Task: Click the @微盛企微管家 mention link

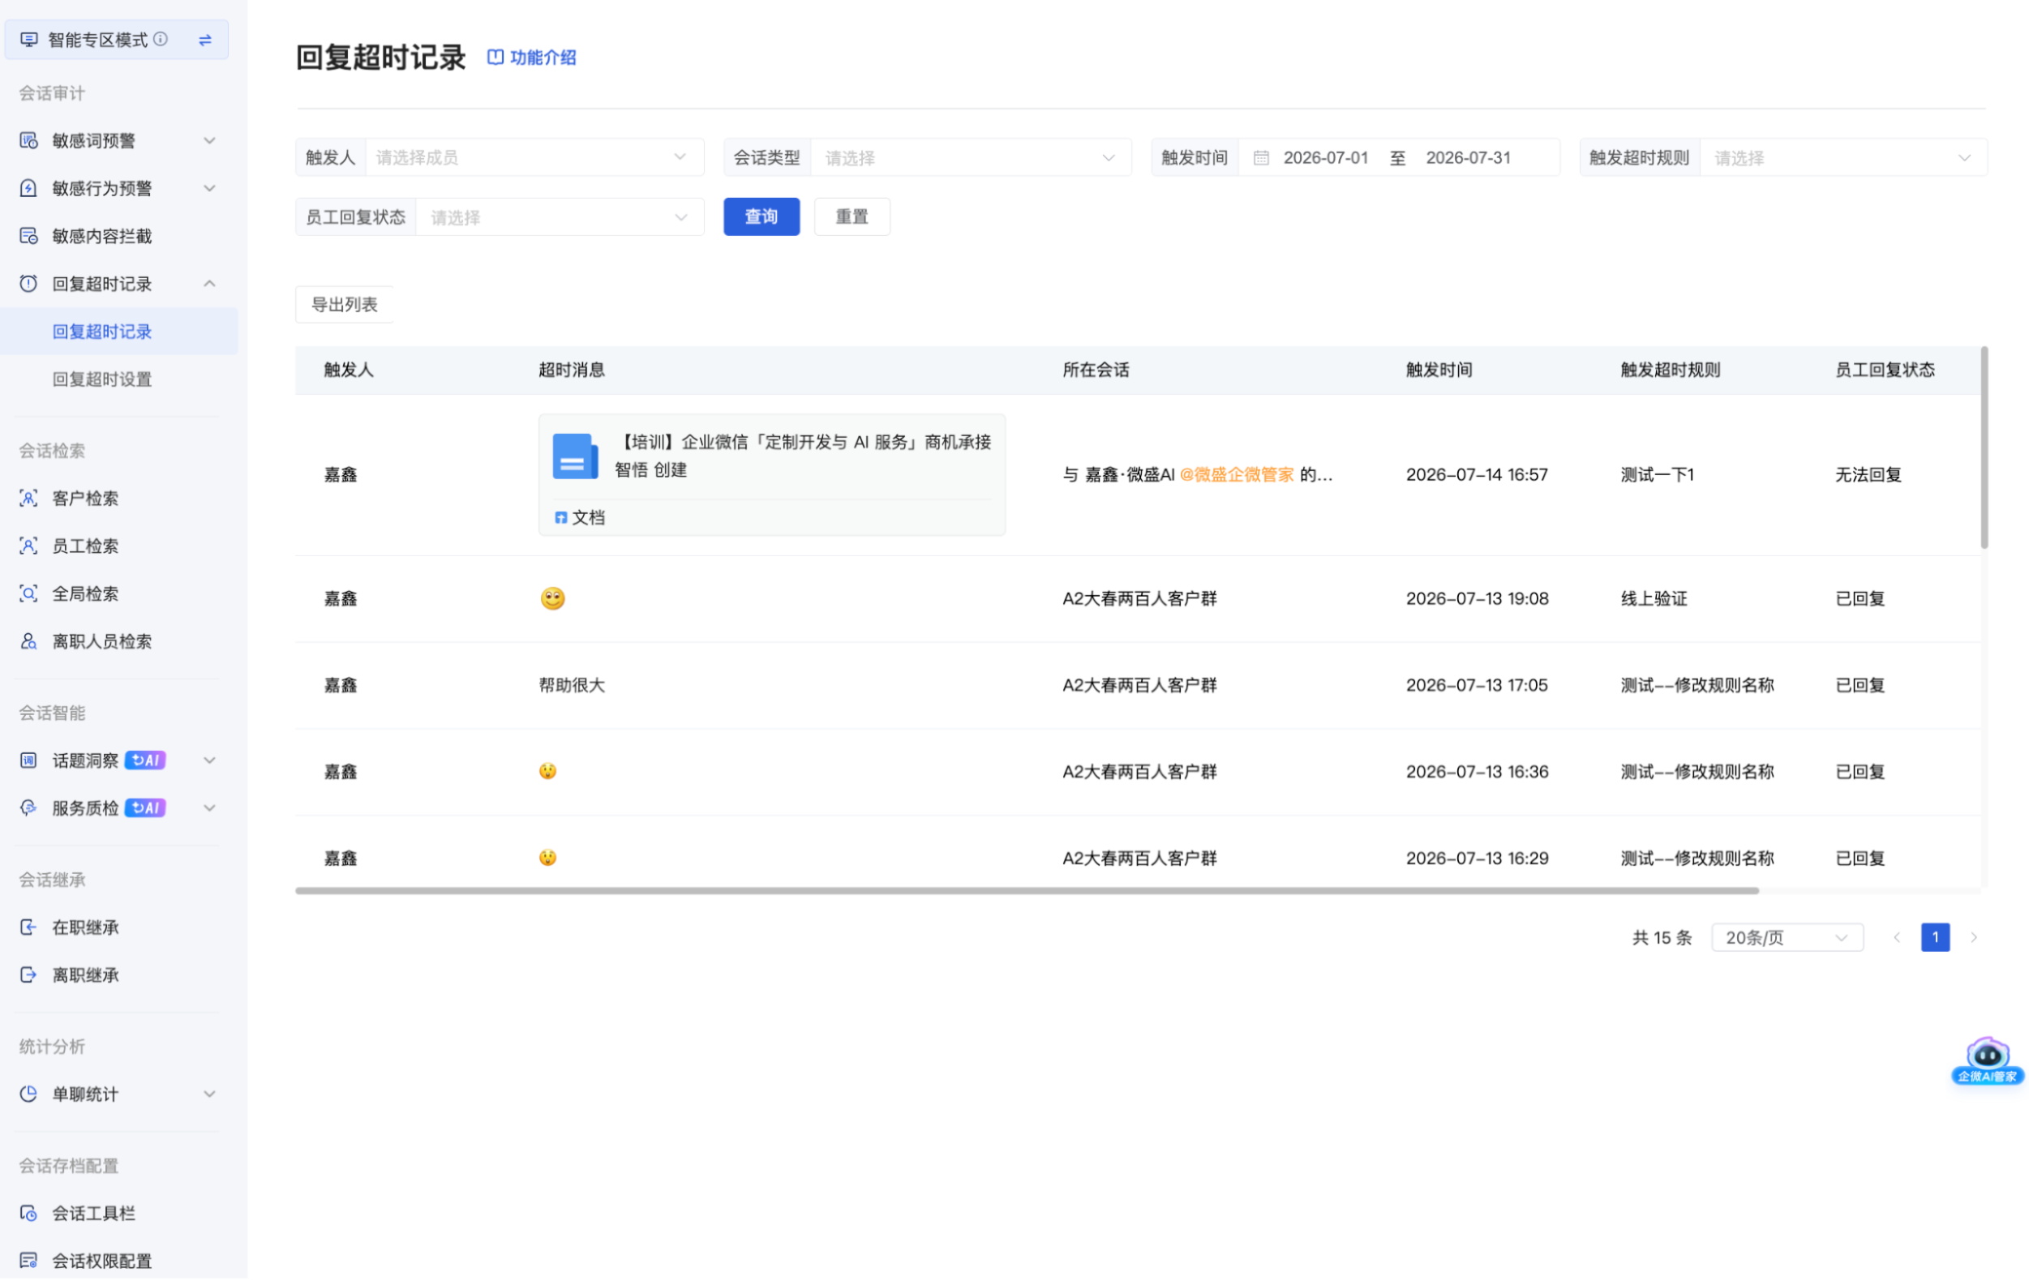Action: tap(1237, 474)
